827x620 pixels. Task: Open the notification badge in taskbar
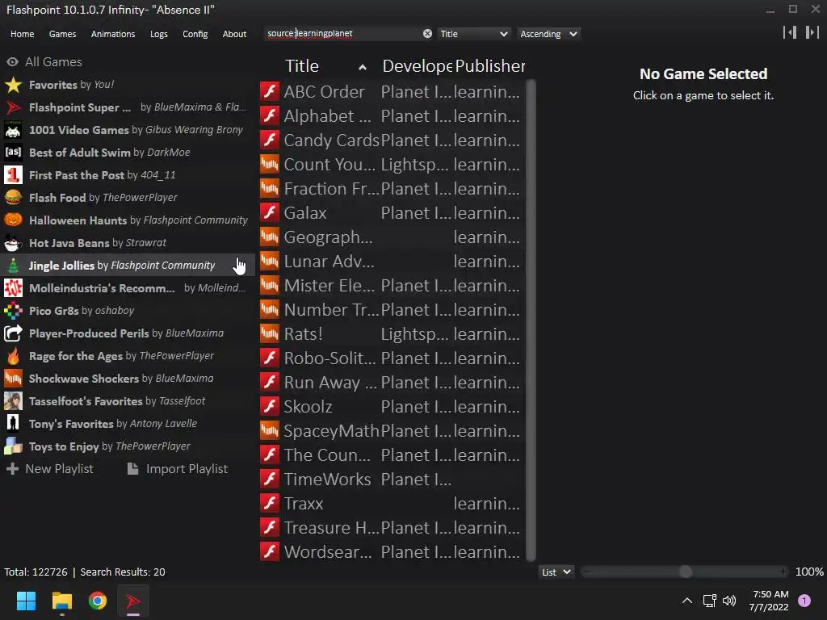point(804,601)
